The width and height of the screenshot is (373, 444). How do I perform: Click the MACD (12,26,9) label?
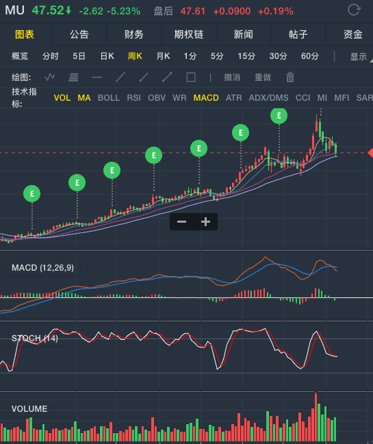click(x=42, y=268)
